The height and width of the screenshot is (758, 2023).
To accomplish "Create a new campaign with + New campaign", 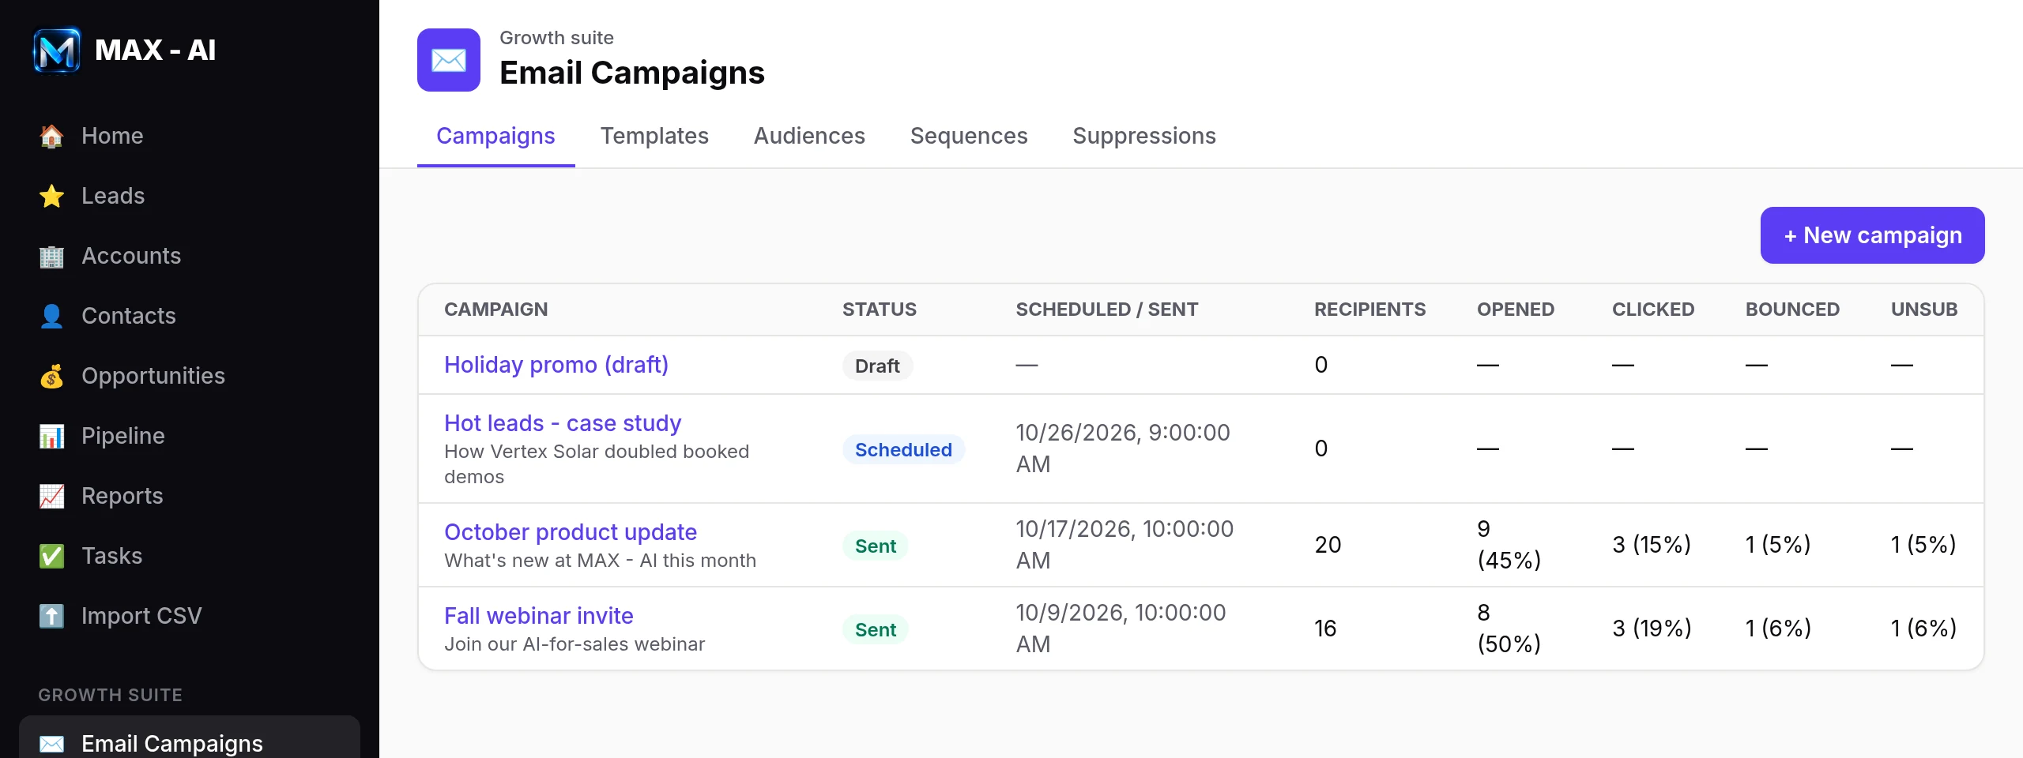I will pyautogui.click(x=1872, y=235).
